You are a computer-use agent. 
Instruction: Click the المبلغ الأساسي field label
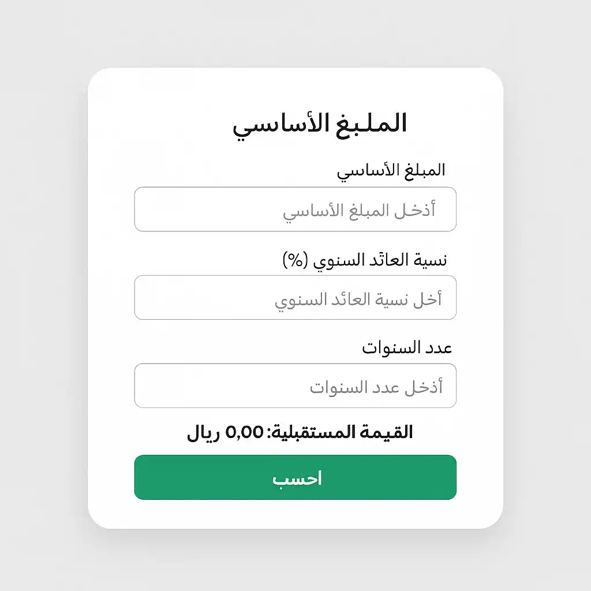coord(393,170)
